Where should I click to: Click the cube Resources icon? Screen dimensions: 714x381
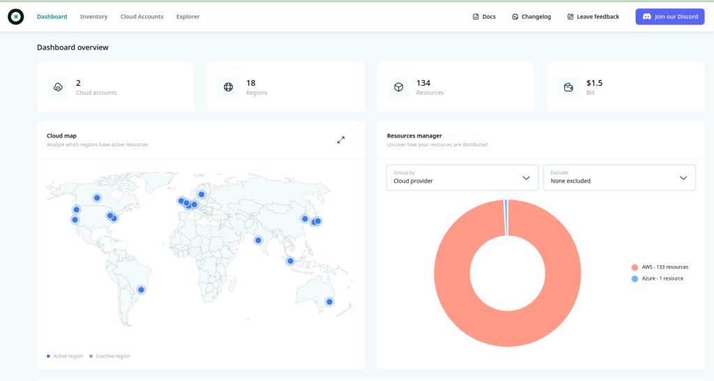tap(399, 87)
